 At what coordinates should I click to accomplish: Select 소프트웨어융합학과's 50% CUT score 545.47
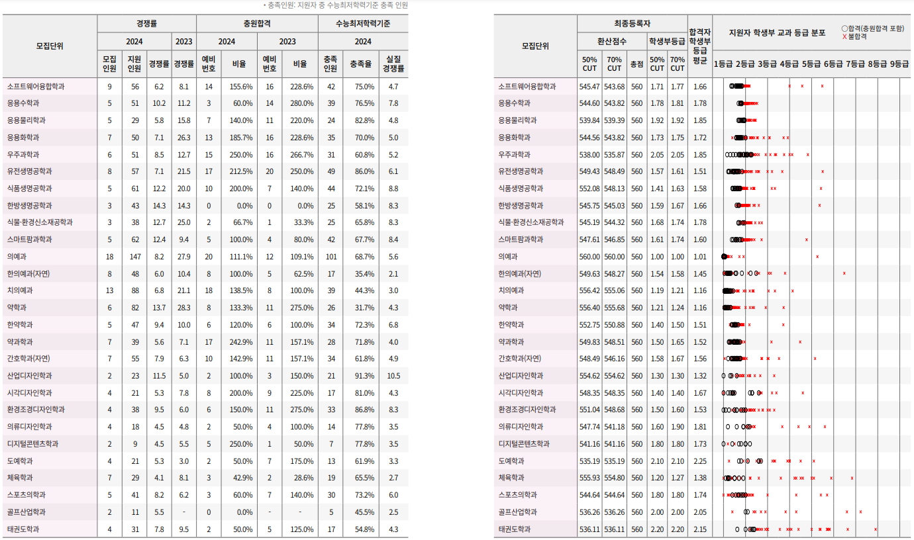pyautogui.click(x=589, y=87)
